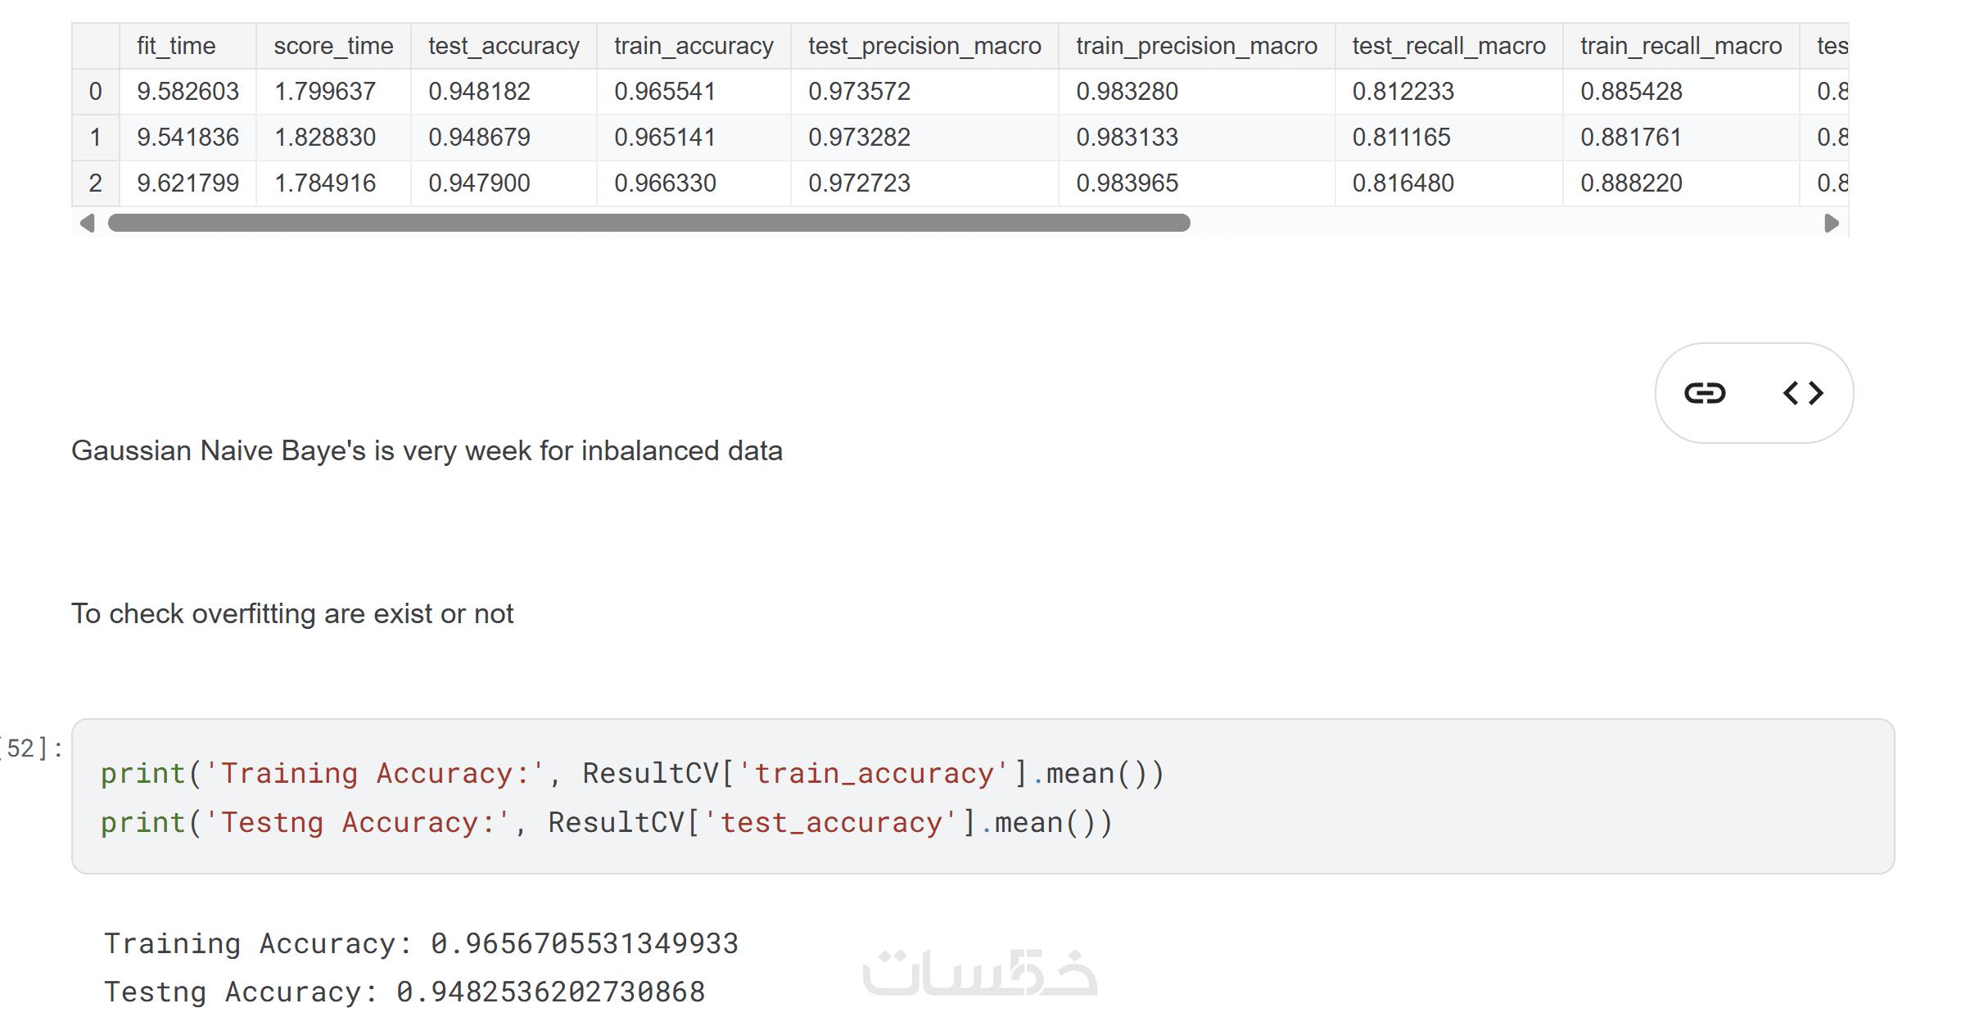Click the angle-brackets code toggle icon
Image resolution: width=1961 pixels, height=1017 pixels.
pos(1803,393)
